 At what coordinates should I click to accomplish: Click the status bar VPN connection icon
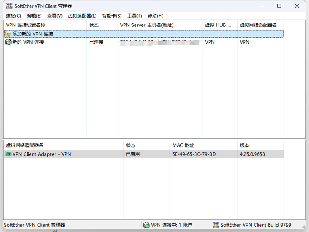tap(146, 225)
